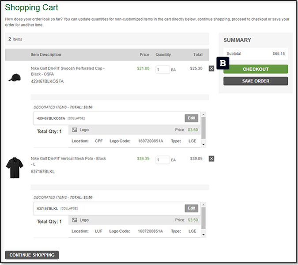Edit the decoration for 637167BLKL
This screenshot has width=298, height=265.
(x=191, y=208)
